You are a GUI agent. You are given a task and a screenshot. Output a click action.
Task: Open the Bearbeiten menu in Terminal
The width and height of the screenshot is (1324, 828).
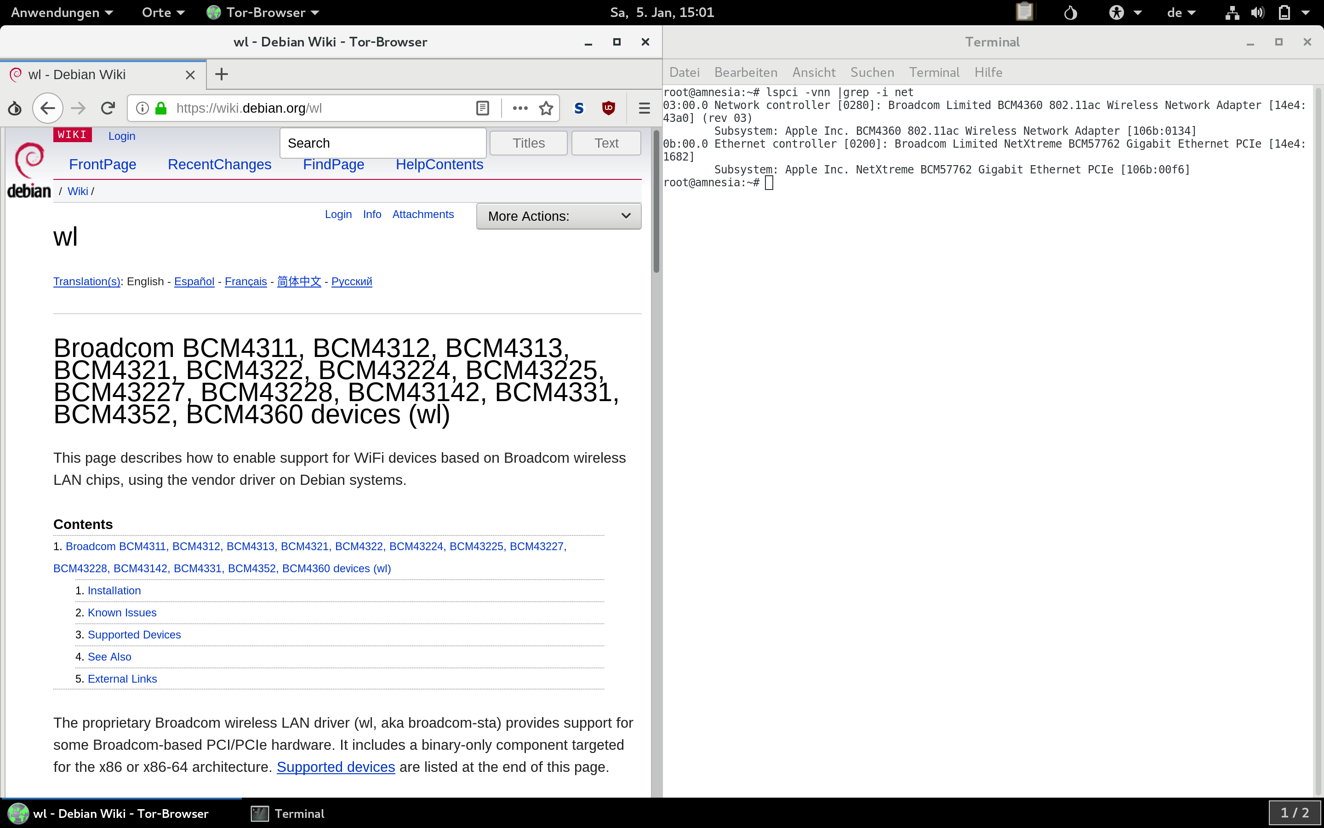(746, 72)
